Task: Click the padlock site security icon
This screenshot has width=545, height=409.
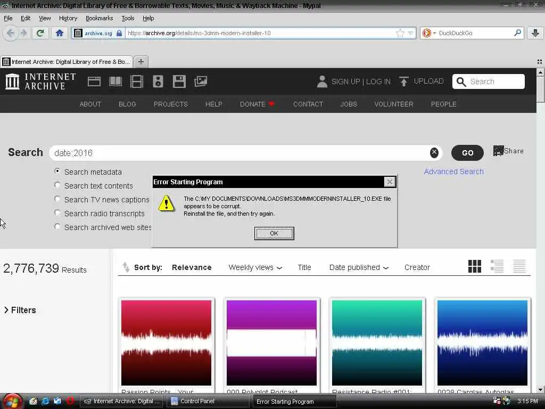Action: [119, 33]
